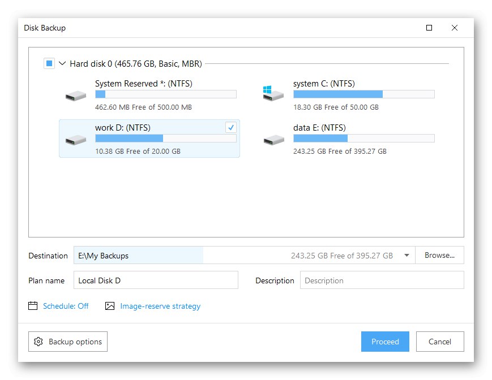Open the Destination path dropdown arrow
This screenshot has width=492, height=380.
click(407, 256)
